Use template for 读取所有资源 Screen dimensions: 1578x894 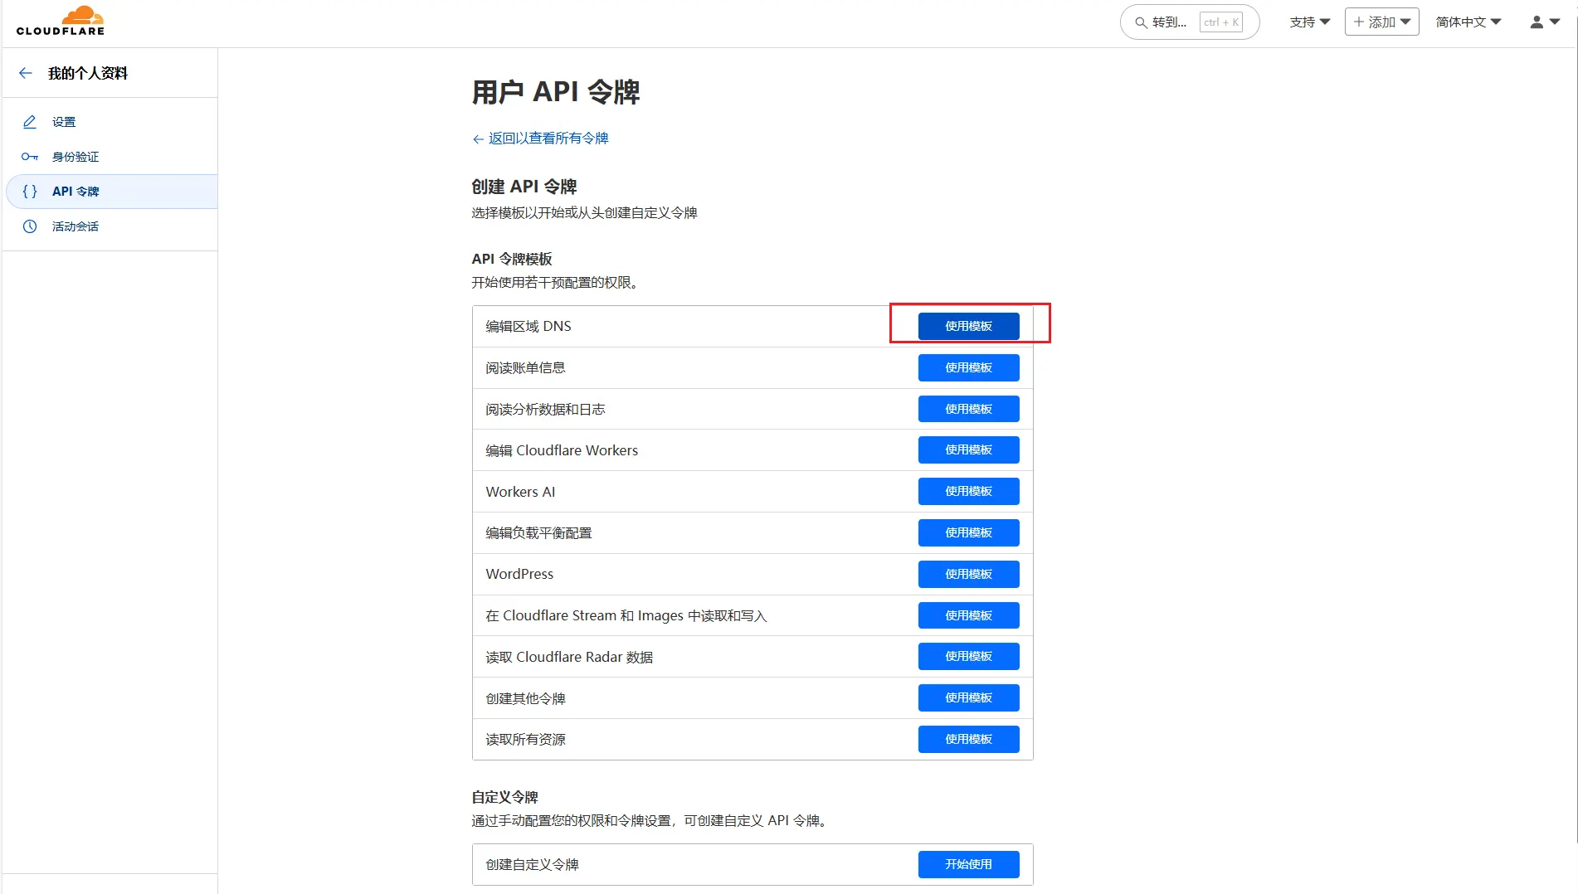click(968, 739)
